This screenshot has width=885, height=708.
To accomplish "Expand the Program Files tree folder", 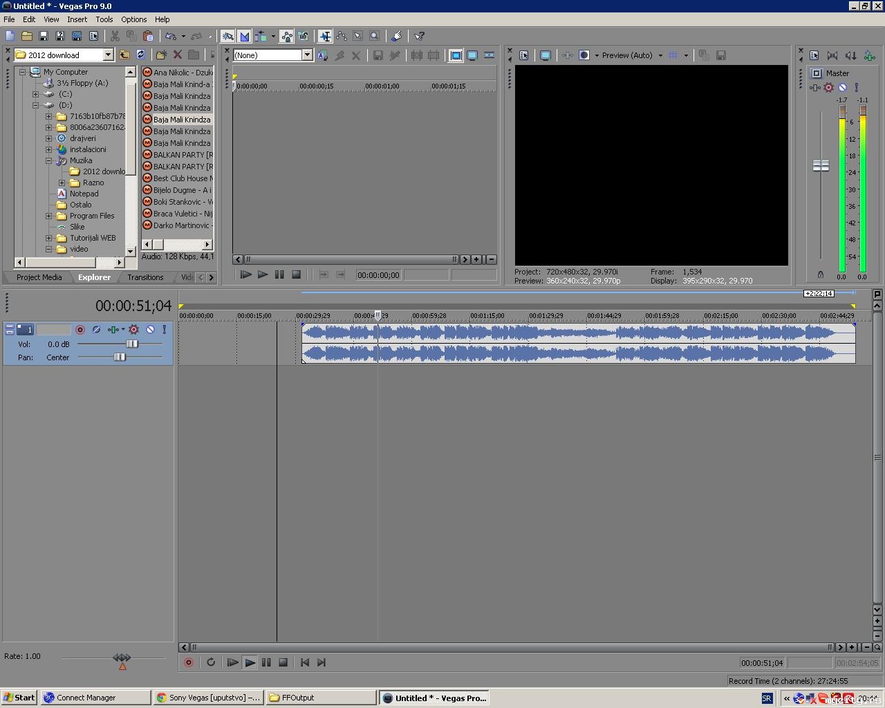I will 48,216.
